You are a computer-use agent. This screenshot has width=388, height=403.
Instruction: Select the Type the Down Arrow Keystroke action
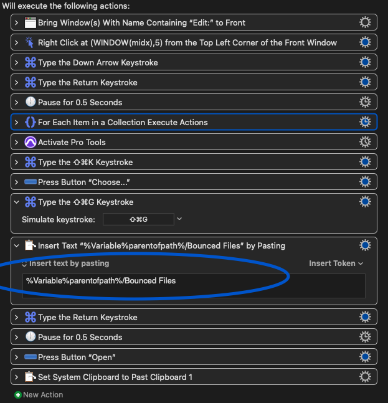pyautogui.click(x=187, y=62)
